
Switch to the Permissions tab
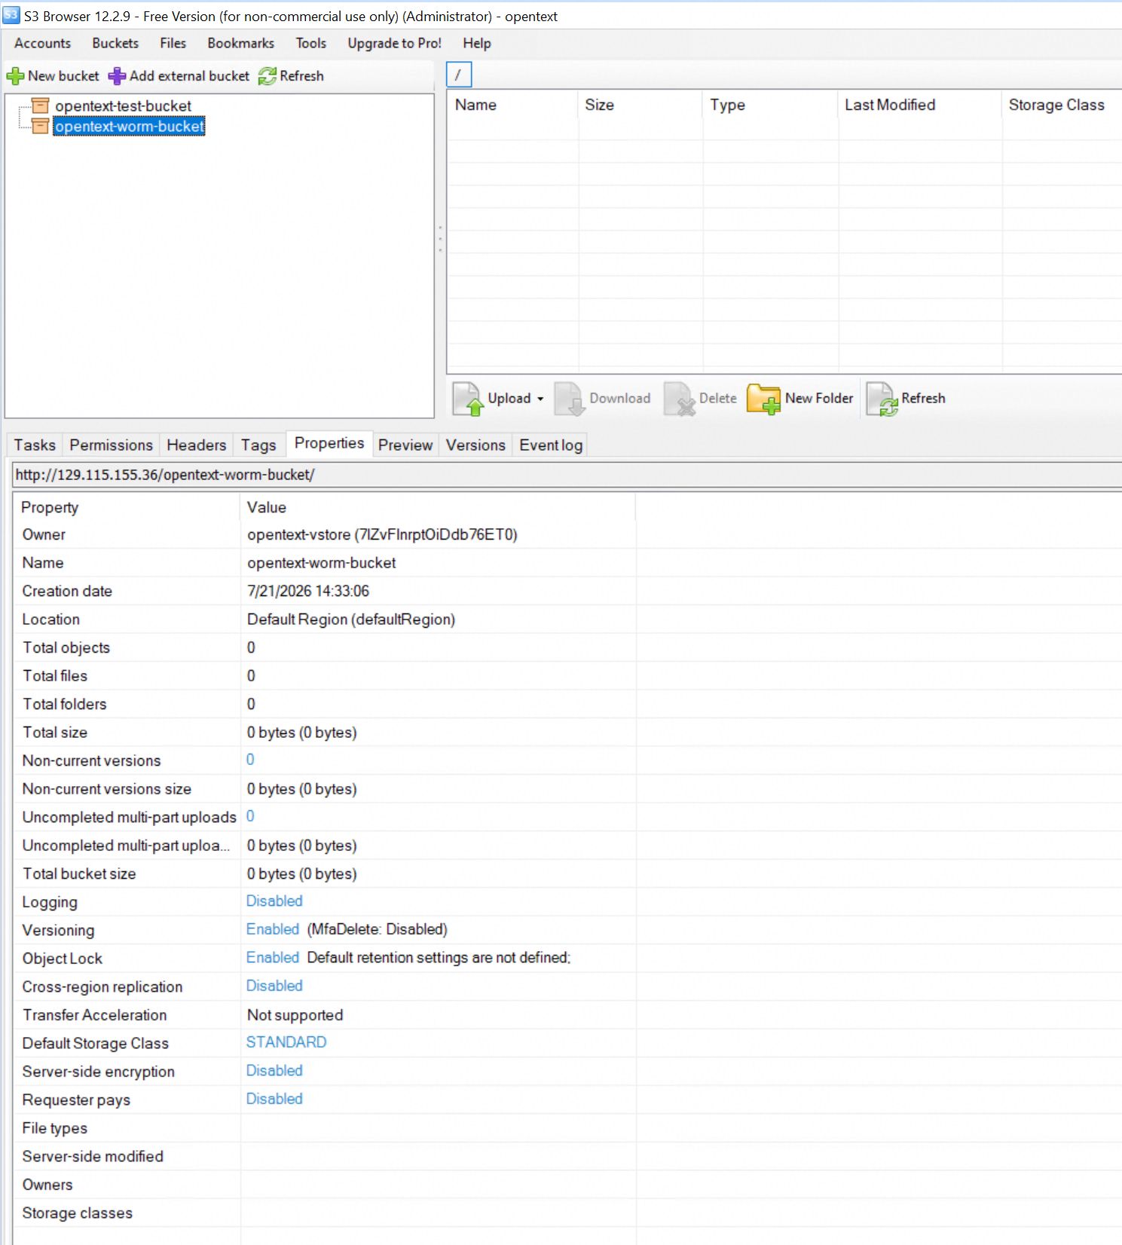tap(112, 445)
